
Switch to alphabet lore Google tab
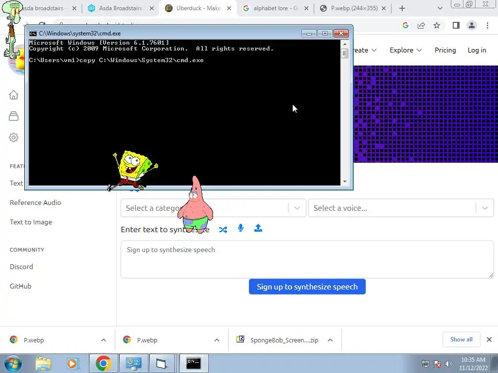pos(276,8)
